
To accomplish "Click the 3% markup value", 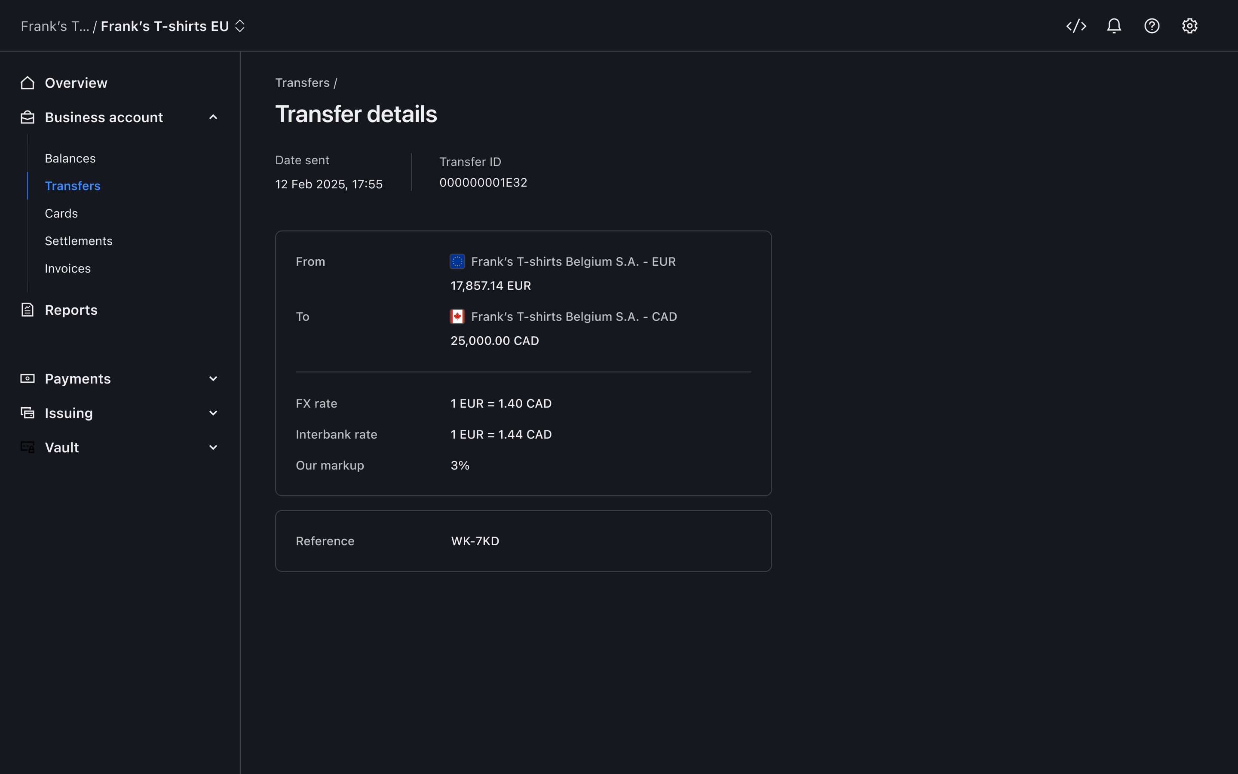I will coord(460,465).
